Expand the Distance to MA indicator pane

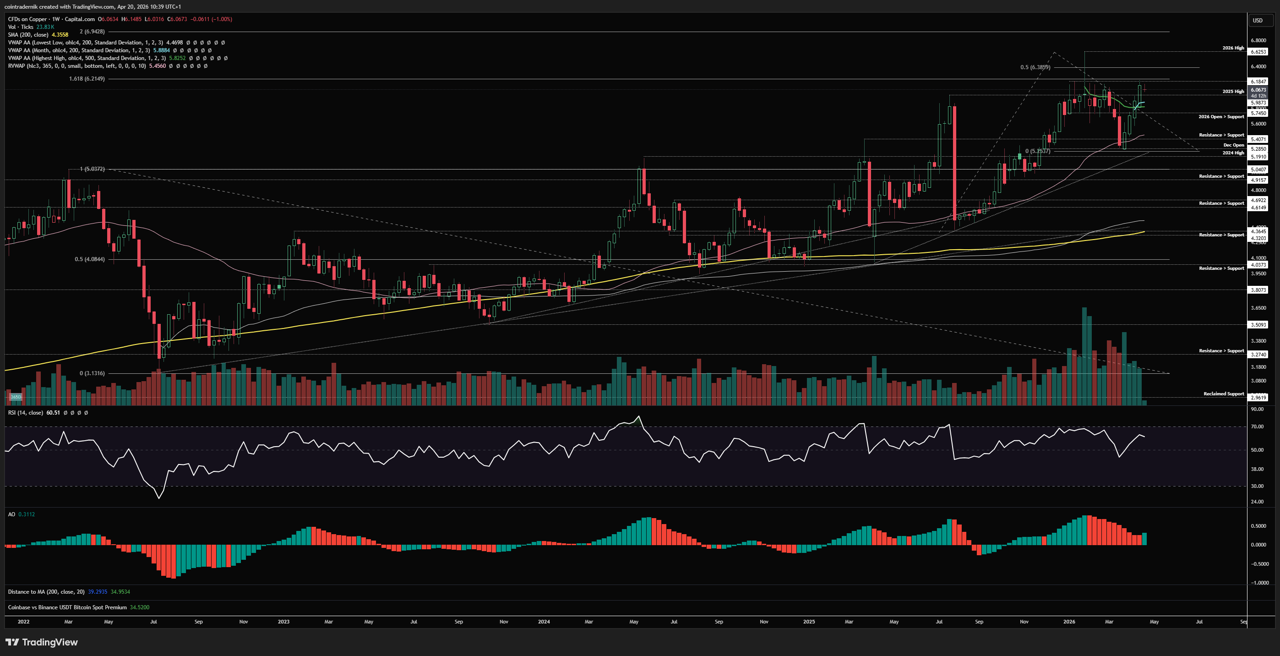[46, 591]
